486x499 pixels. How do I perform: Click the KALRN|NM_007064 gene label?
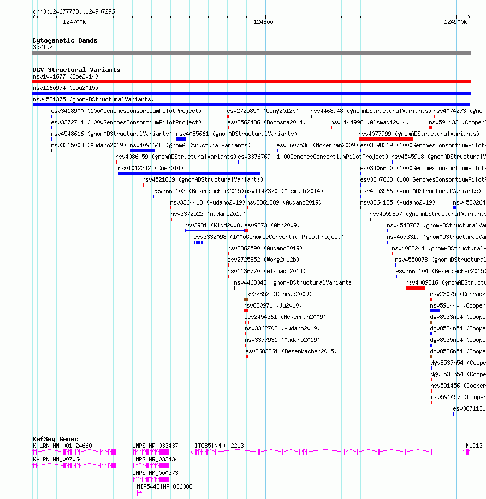(x=57, y=459)
